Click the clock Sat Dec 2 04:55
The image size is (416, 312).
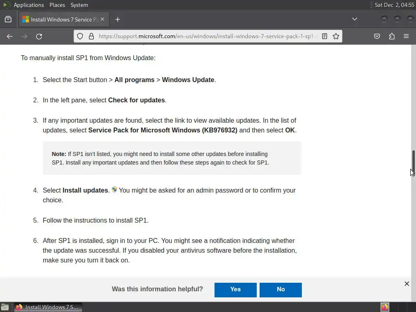394,5
